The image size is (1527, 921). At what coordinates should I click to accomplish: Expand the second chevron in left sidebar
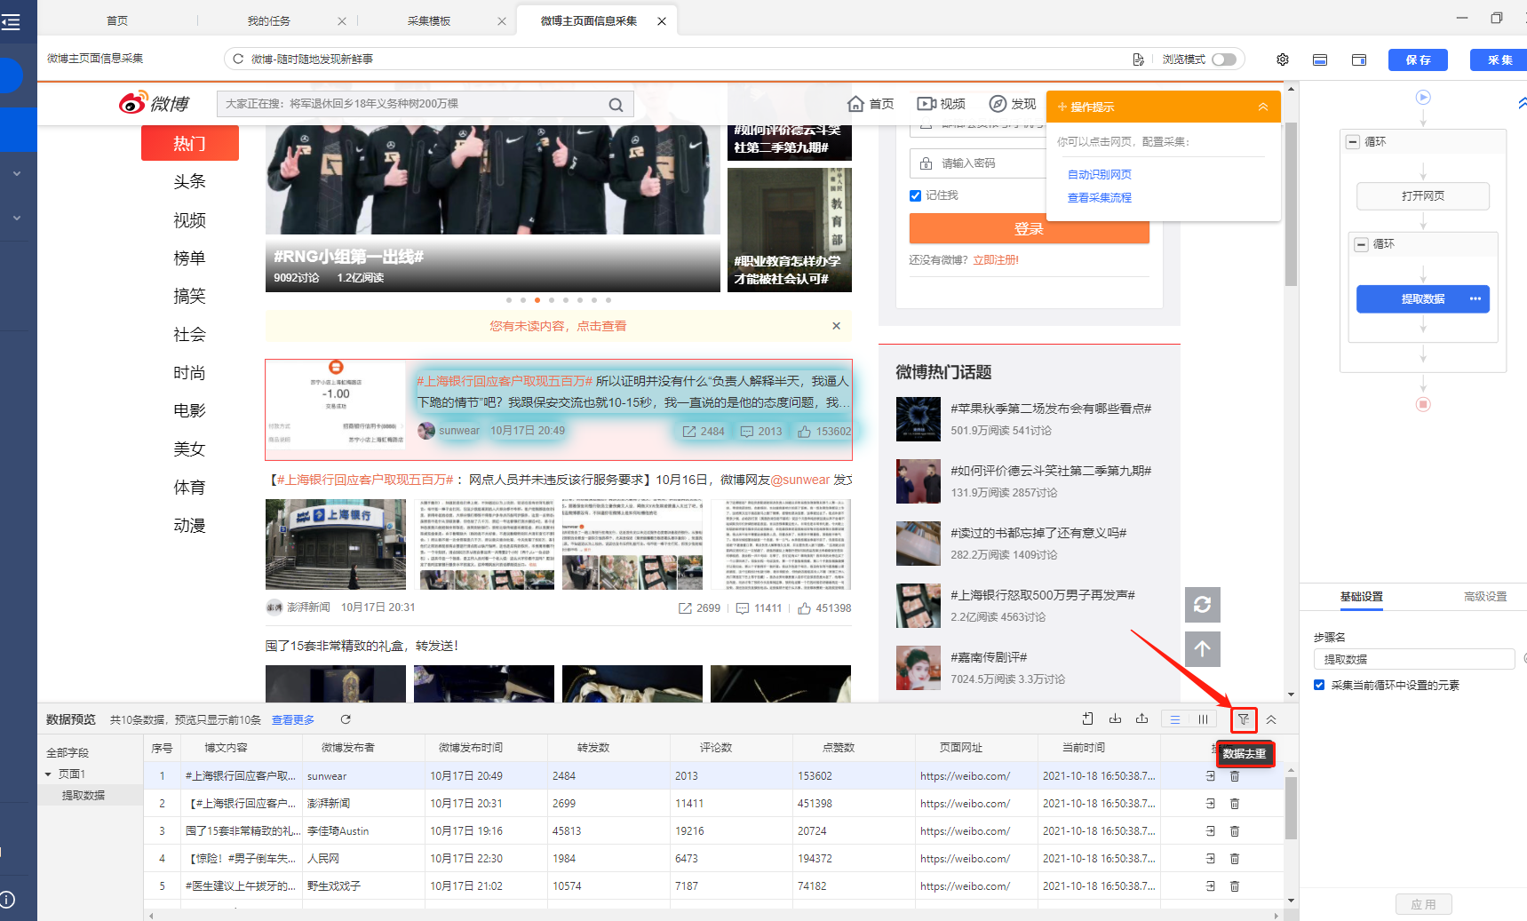pyautogui.click(x=17, y=218)
